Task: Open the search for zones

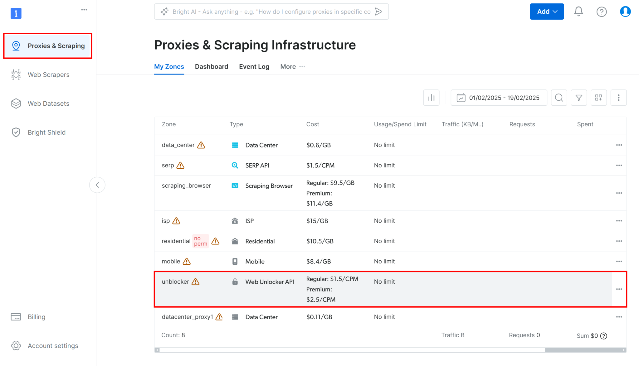Action: coord(559,98)
